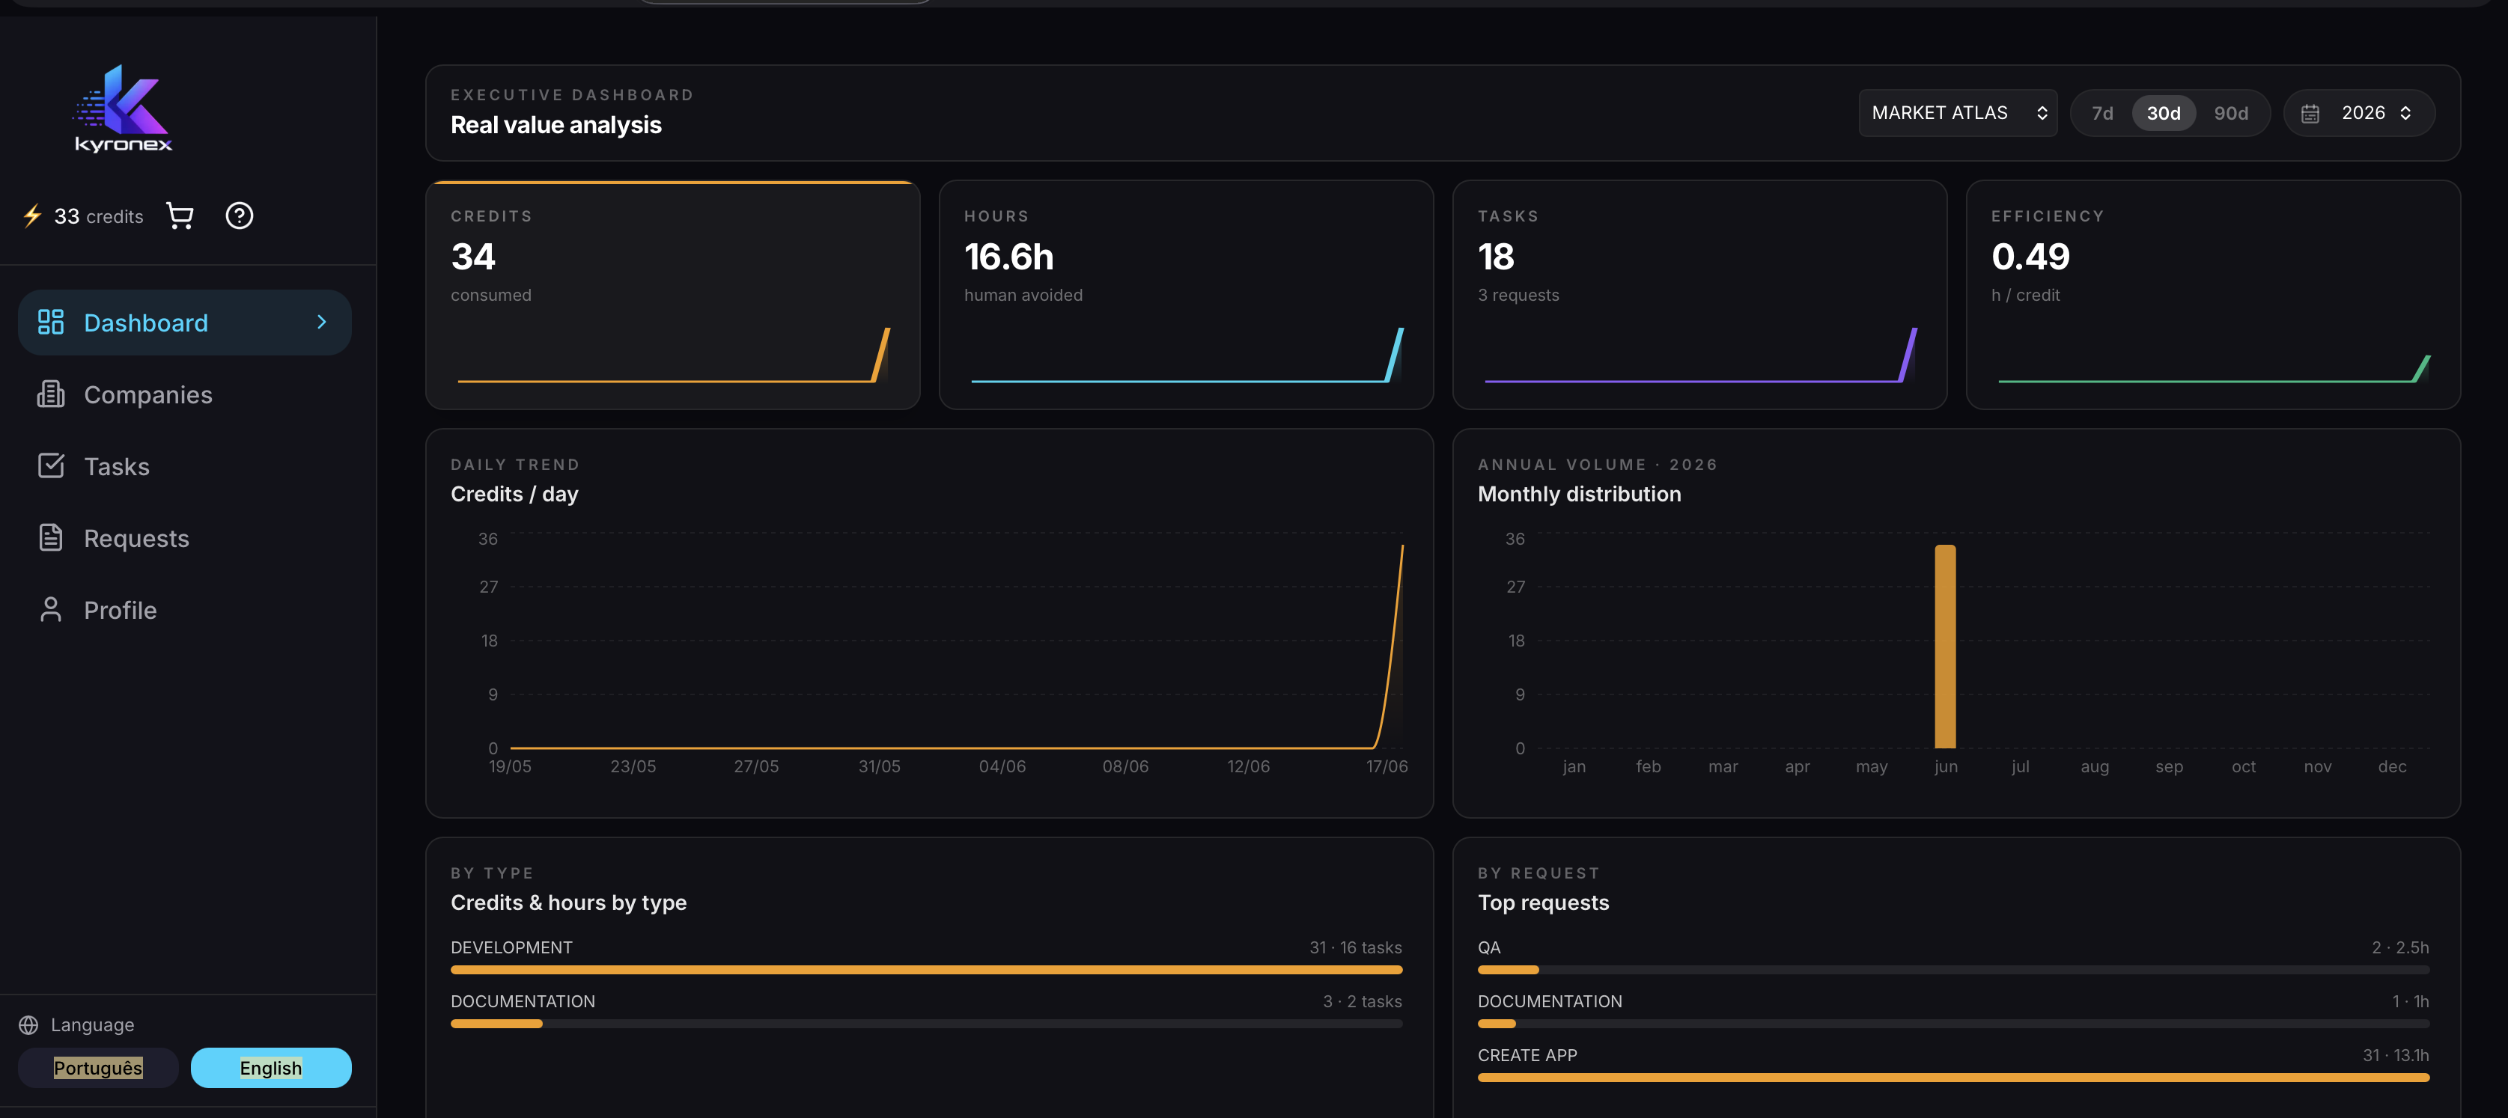Click the Dashboard grid icon
This screenshot has height=1118, width=2508.
pyautogui.click(x=51, y=322)
